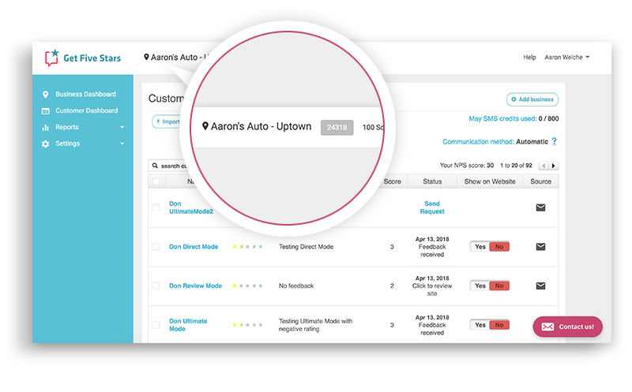632x392 pixels.
Task: Click the star rating for Don Direct Mode
Action: pos(247,247)
